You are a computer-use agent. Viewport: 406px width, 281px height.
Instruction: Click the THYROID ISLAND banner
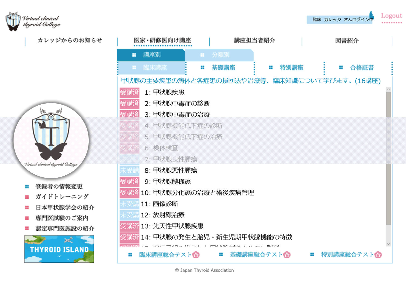pos(59,249)
